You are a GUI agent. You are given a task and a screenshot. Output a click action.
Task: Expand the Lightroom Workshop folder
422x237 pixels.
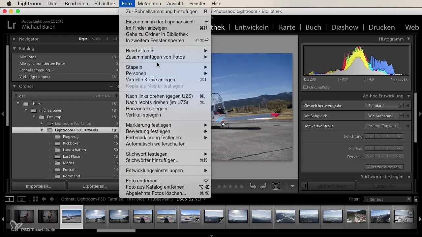(42, 123)
